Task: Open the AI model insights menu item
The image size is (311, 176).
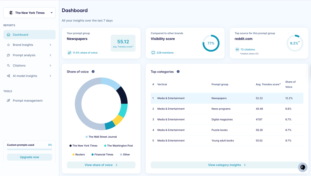Action: (29, 76)
